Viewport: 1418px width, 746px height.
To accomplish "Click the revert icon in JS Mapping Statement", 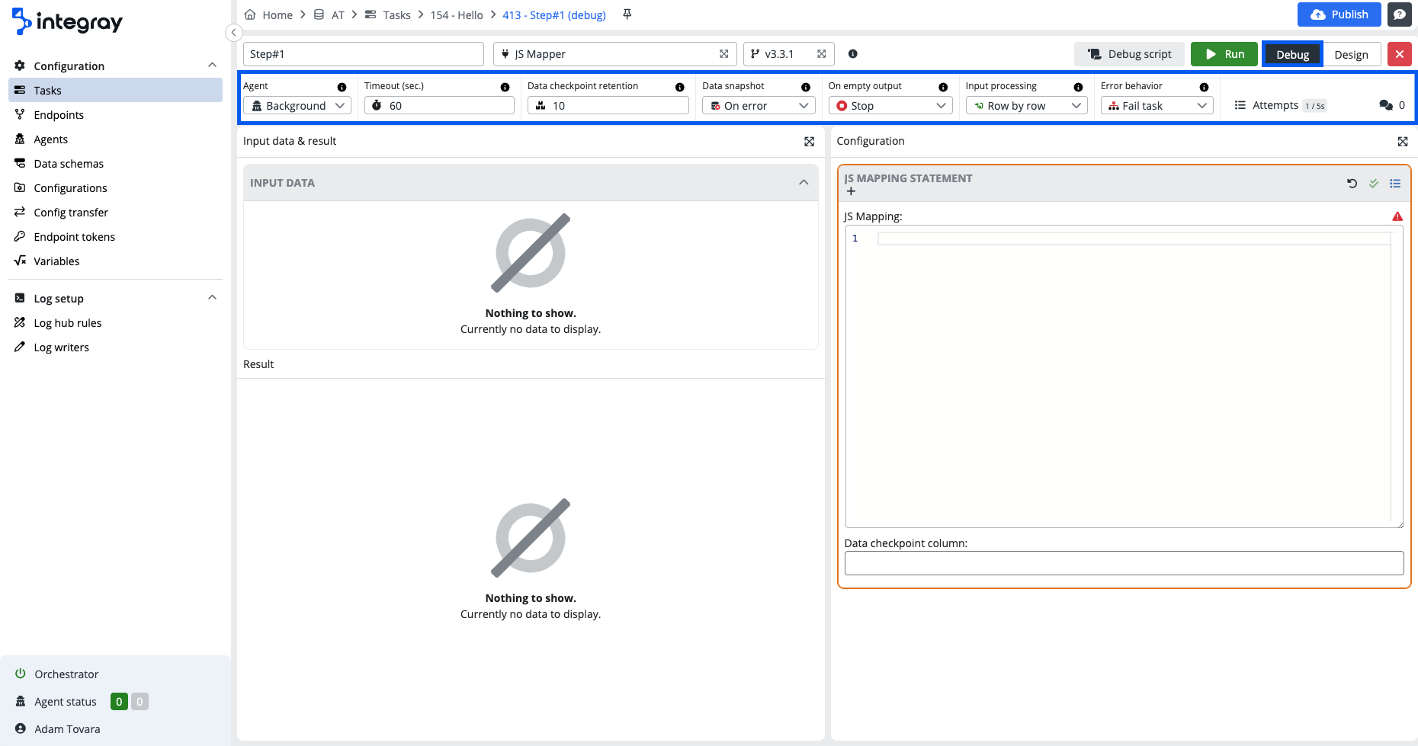I will pos(1352,183).
